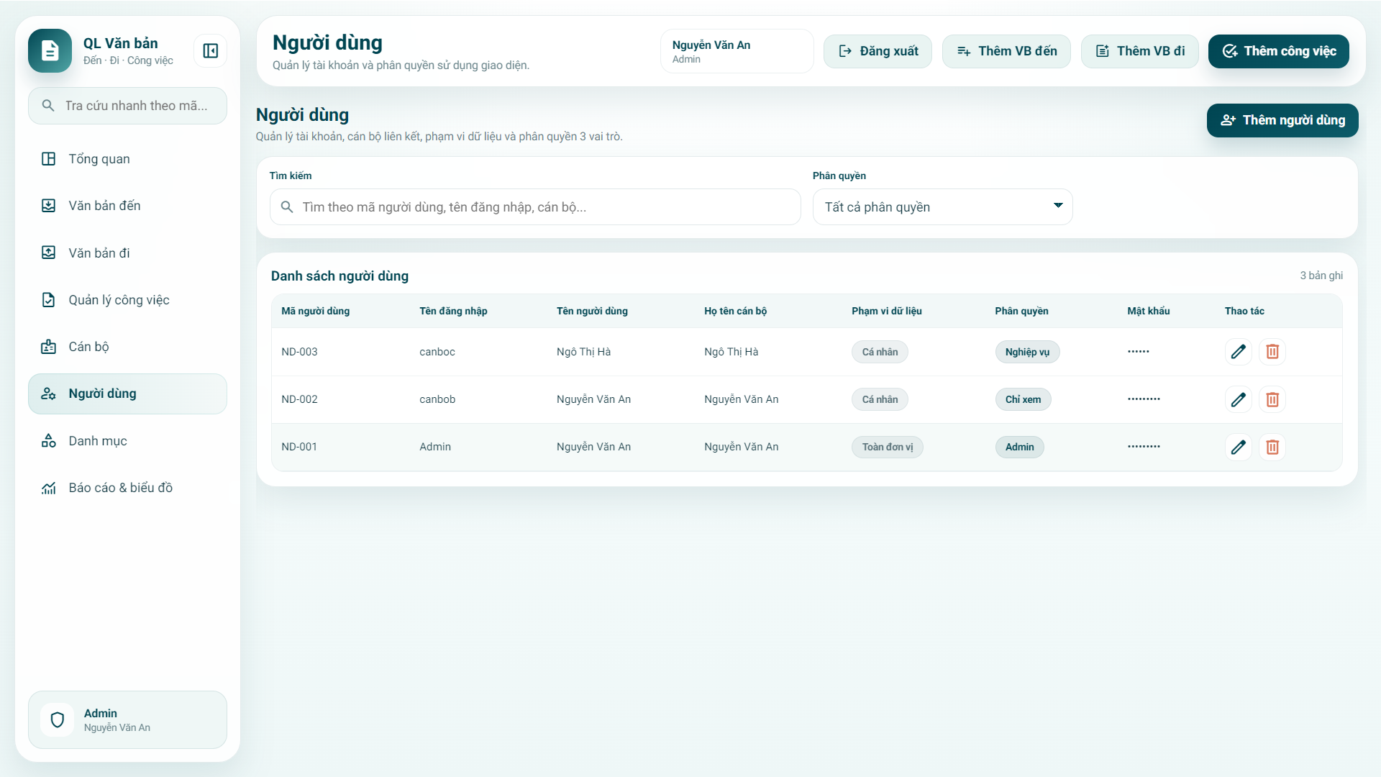This screenshot has height=777, width=1381.
Task: Open the Văn bản đến menu
Action: click(x=104, y=206)
